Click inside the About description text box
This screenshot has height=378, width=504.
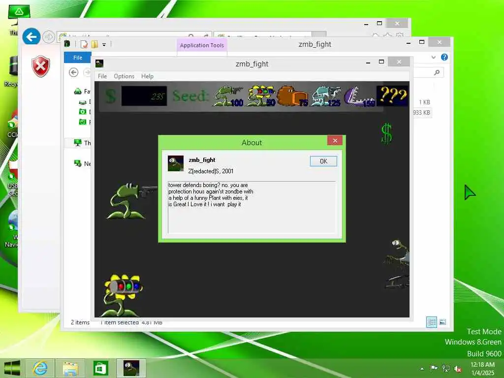coord(252,207)
